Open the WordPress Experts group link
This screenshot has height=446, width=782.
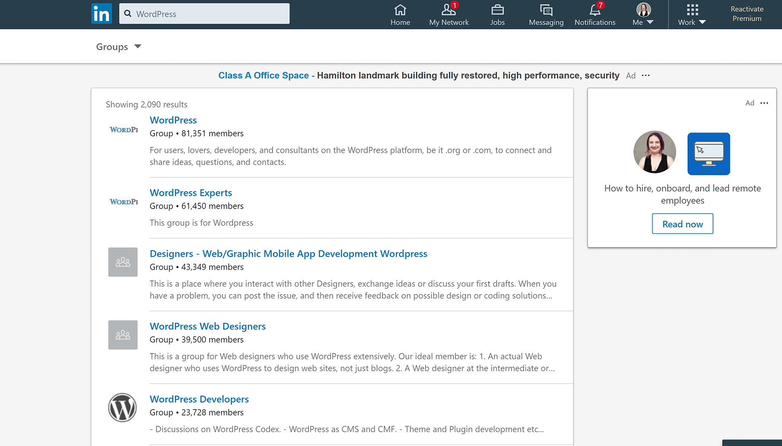[x=191, y=193]
